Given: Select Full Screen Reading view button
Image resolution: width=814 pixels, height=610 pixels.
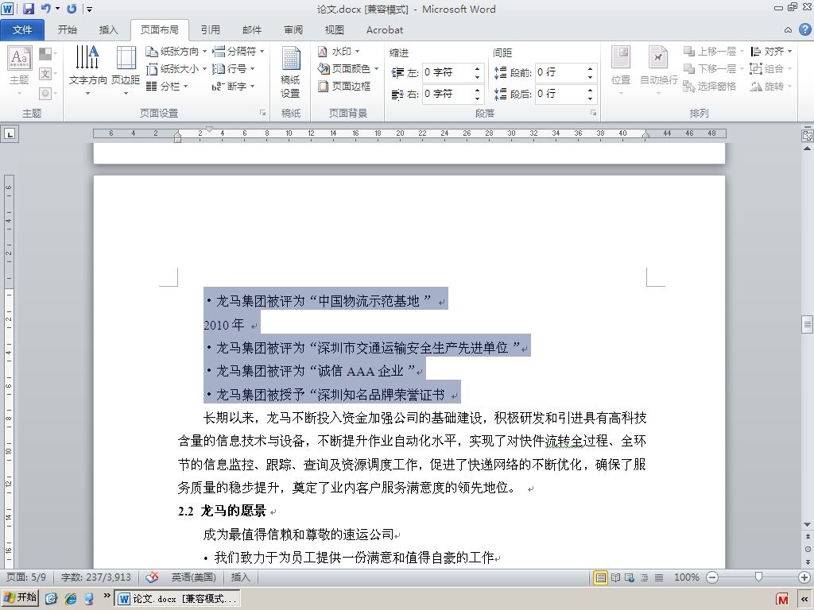Looking at the screenshot, I should pyautogui.click(x=616, y=577).
